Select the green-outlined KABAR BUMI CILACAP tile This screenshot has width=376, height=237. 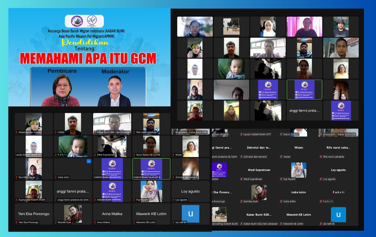(x=151, y=169)
